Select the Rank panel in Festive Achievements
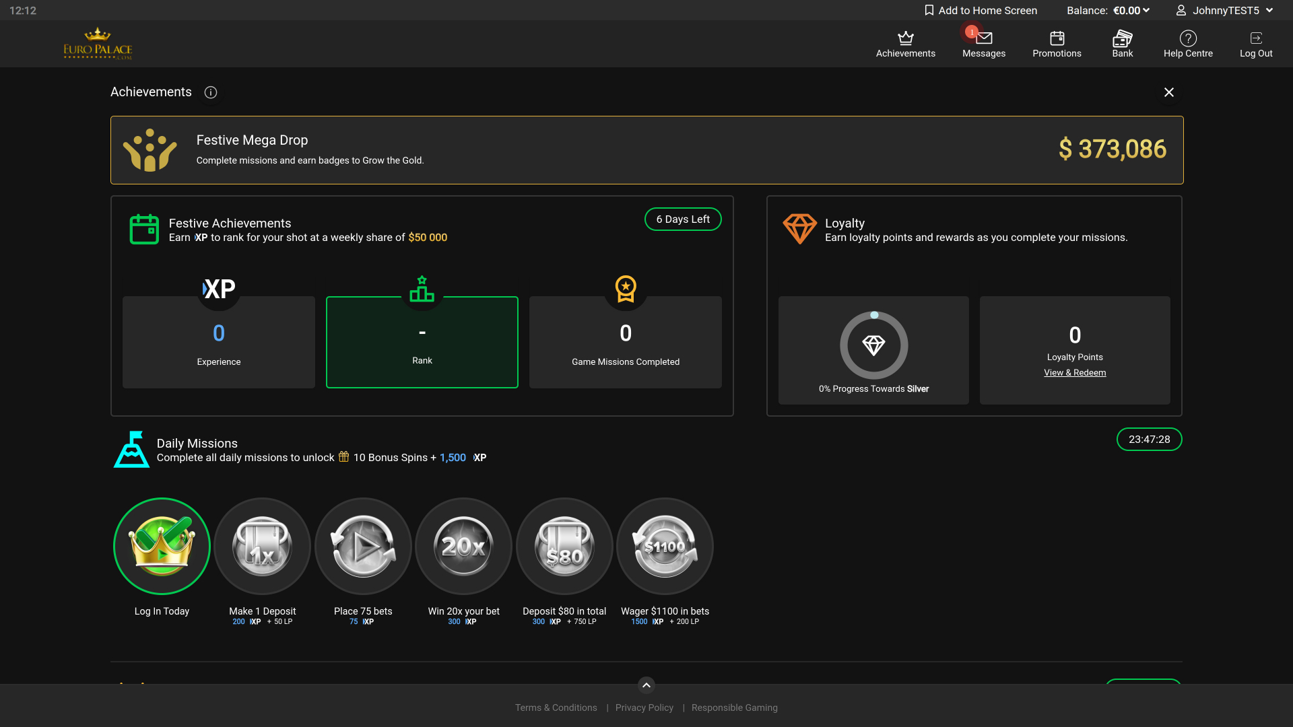 click(422, 341)
